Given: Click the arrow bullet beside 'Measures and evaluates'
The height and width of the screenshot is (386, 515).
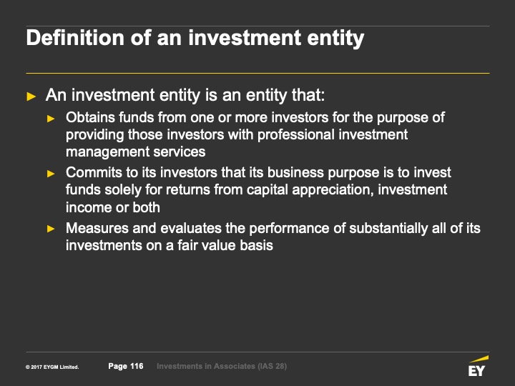Looking at the screenshot, I should point(51,229).
